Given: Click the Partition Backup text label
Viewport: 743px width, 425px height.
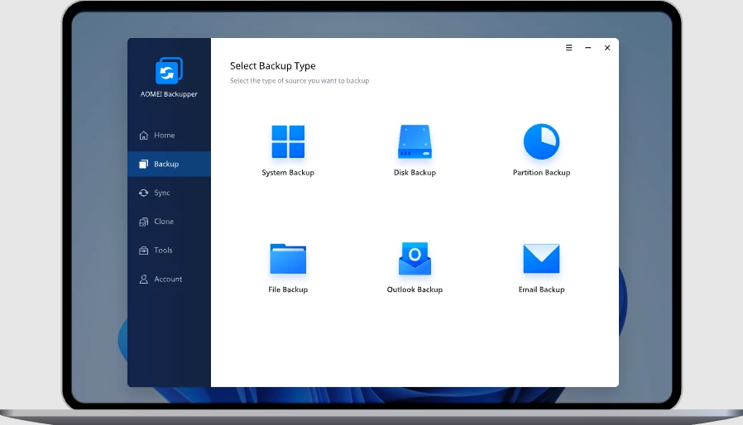Looking at the screenshot, I should tap(541, 173).
